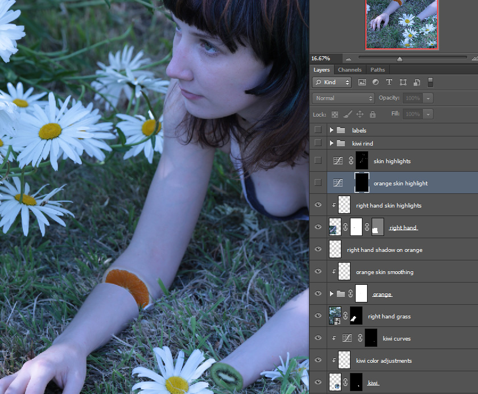Filter layers by type layers icon
478x394 pixels.
pyautogui.click(x=389, y=82)
